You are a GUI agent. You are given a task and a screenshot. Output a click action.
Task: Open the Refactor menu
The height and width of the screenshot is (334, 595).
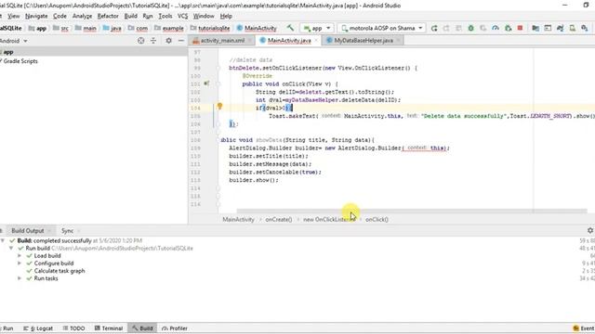[x=108, y=16]
